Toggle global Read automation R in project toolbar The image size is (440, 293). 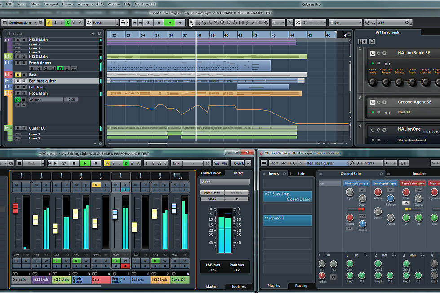click(x=68, y=22)
